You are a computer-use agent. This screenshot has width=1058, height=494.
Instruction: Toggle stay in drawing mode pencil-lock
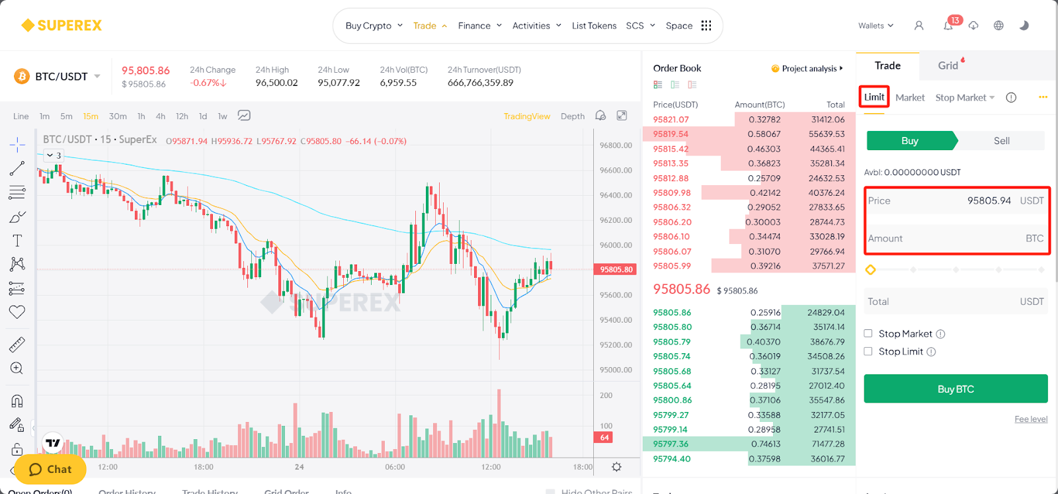(17, 425)
